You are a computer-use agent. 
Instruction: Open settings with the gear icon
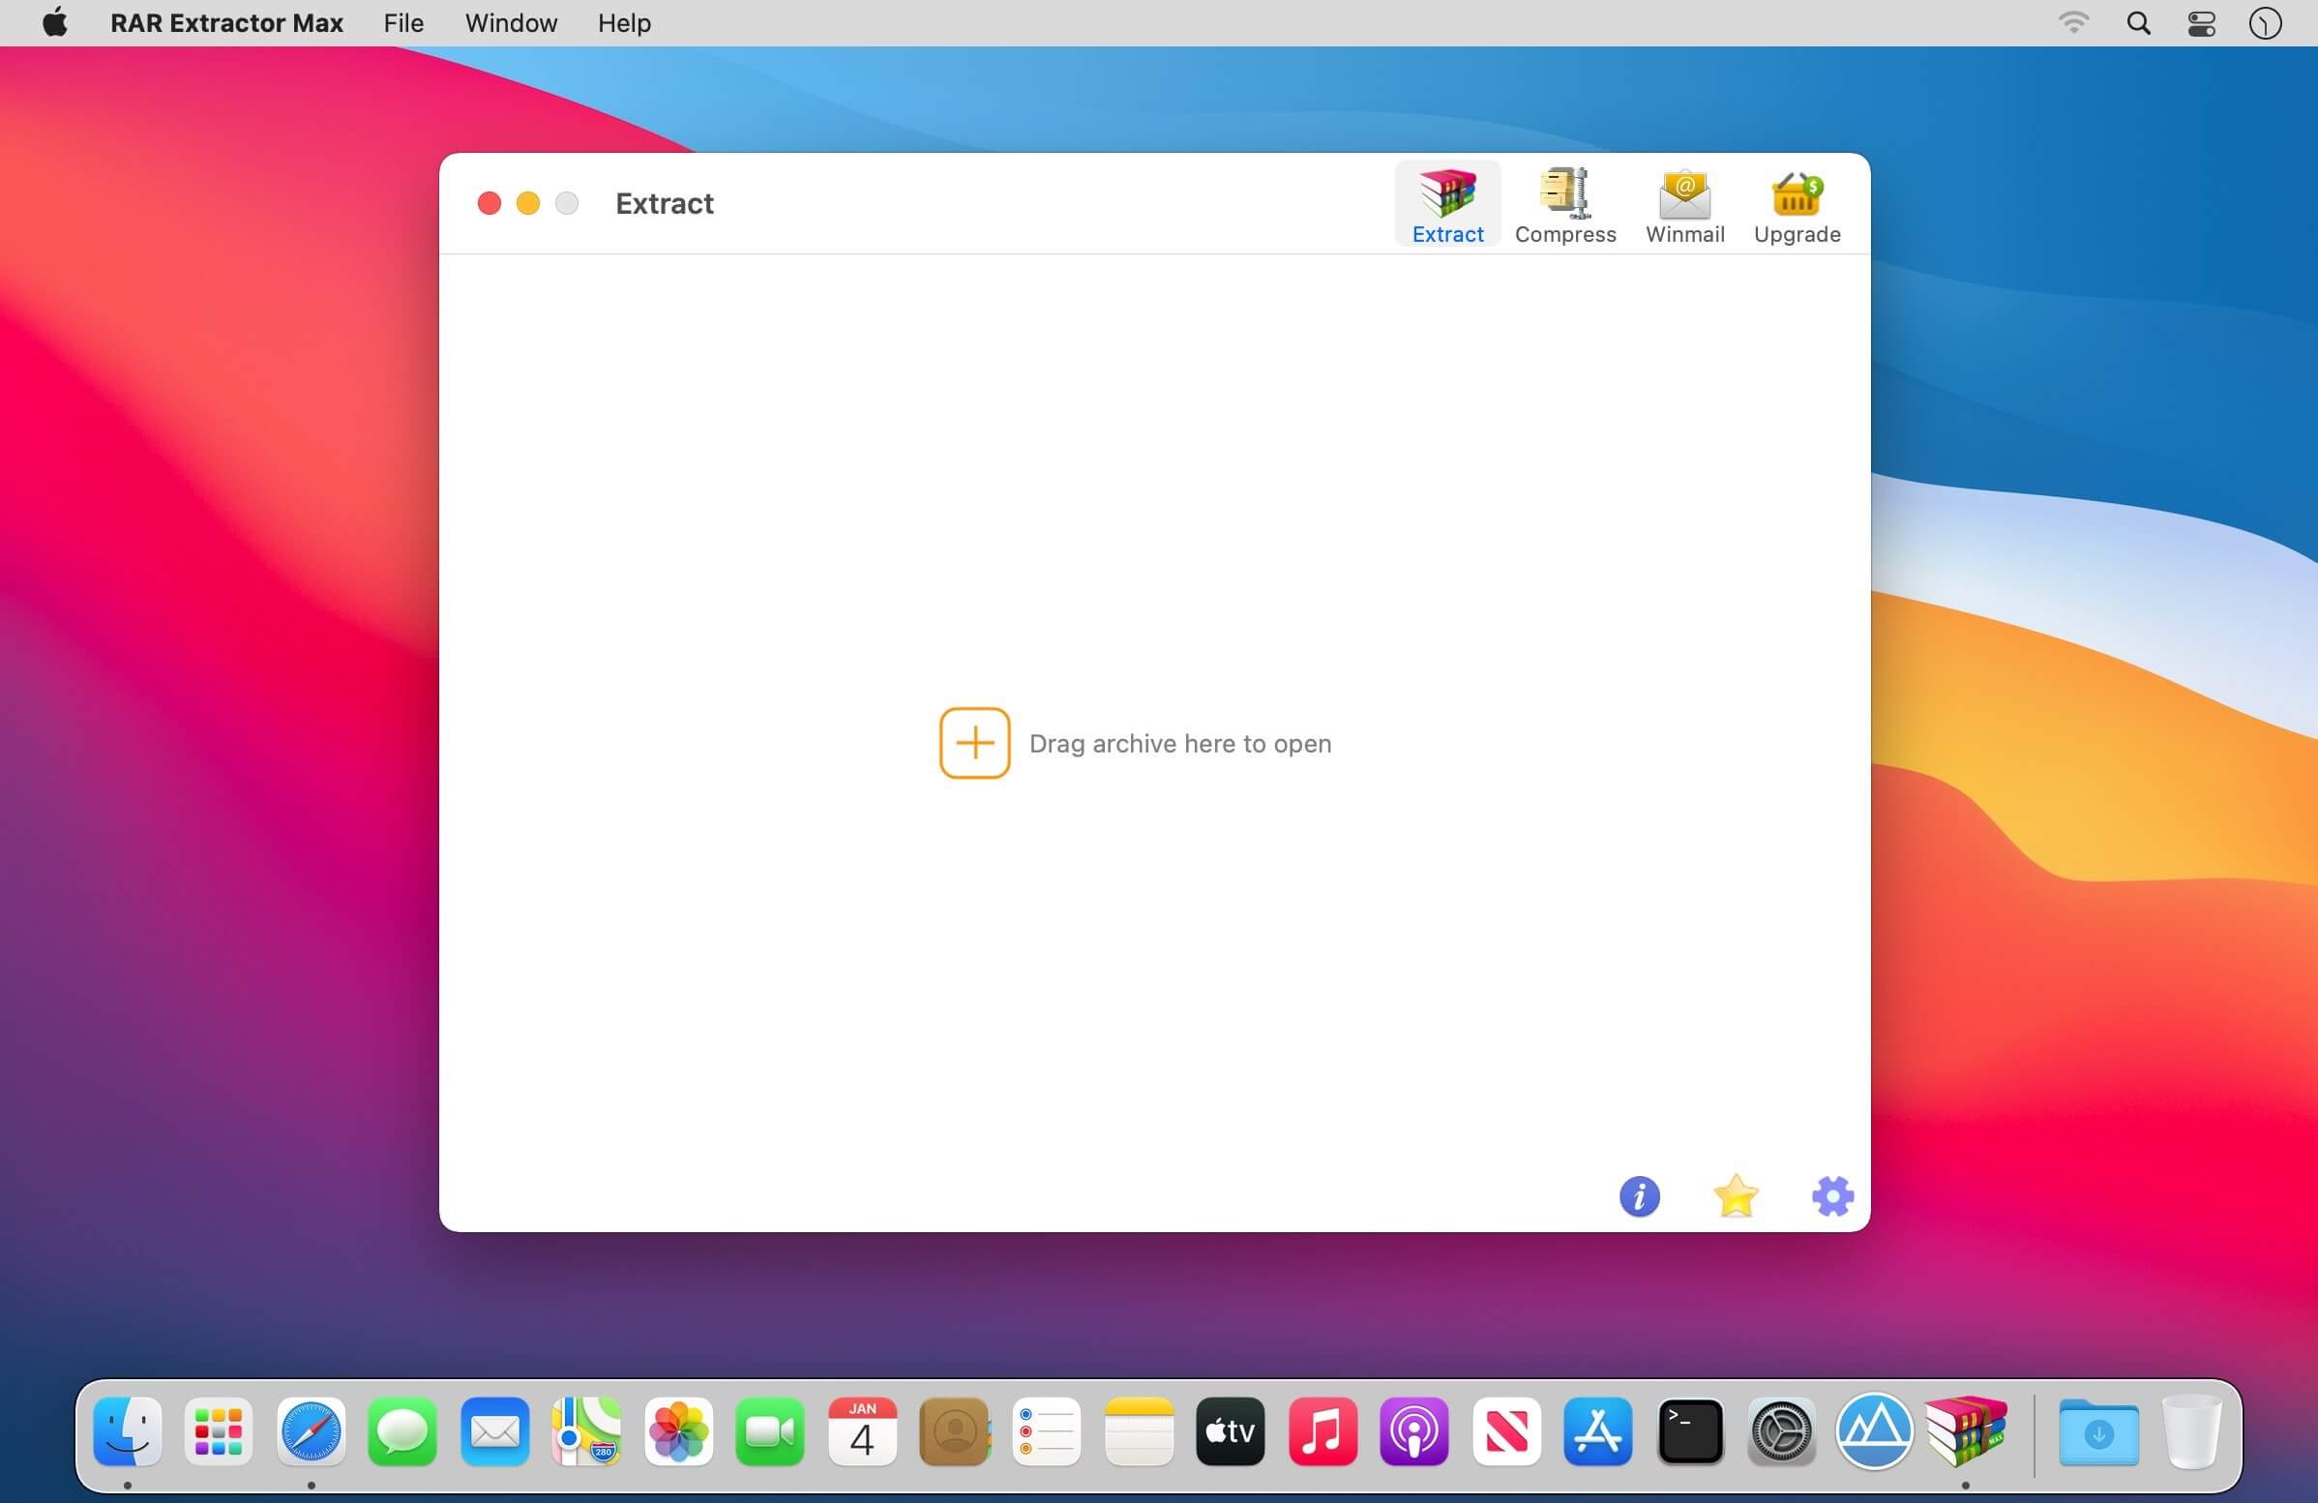click(x=1833, y=1196)
